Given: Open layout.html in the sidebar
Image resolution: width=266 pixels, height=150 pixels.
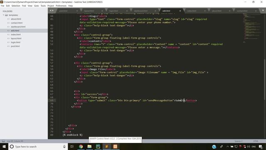Looking at the screenshot, I should pyautogui.click(x=16, y=38).
